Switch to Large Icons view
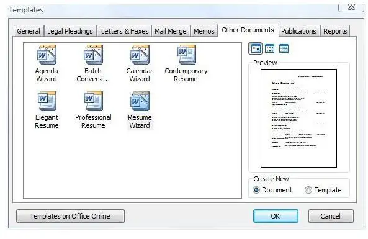Image resolution: width=368 pixels, height=239 pixels. point(255,49)
